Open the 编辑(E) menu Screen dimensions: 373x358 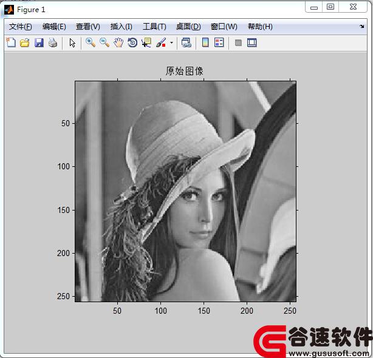54,26
